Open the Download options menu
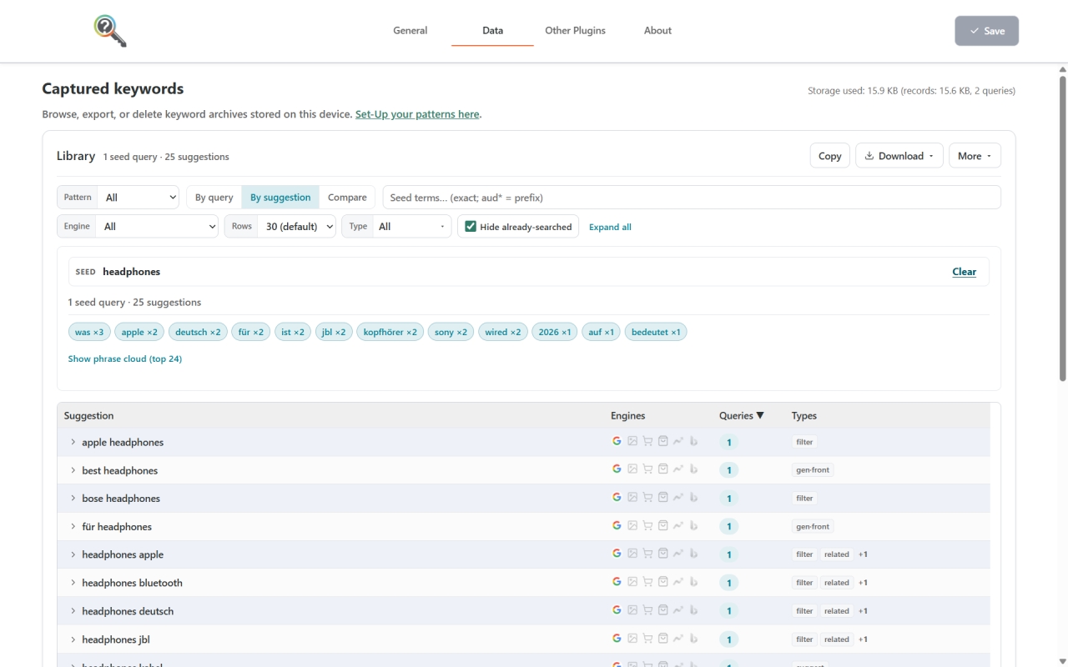The image size is (1068, 667). coord(899,156)
